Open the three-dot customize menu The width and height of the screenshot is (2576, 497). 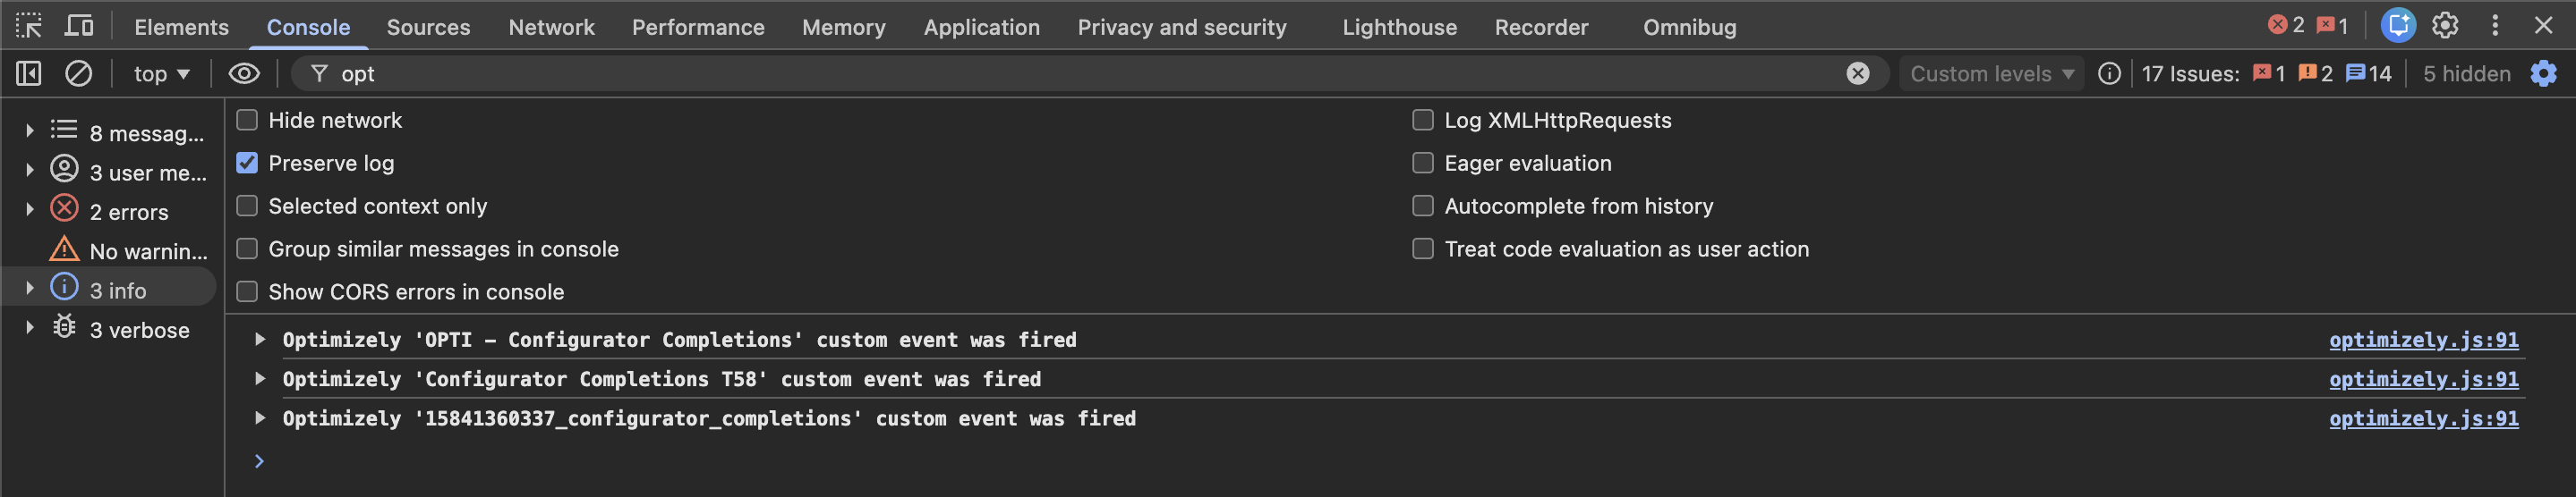click(x=2495, y=26)
